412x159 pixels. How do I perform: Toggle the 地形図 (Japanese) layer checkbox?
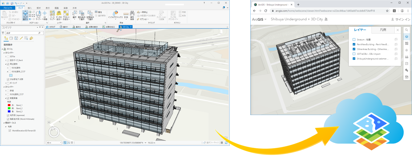(8, 115)
